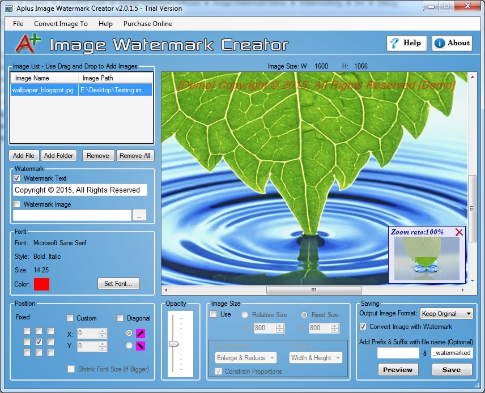Open the Width & Height fit dropdown
The height and width of the screenshot is (393, 485).
316,358
